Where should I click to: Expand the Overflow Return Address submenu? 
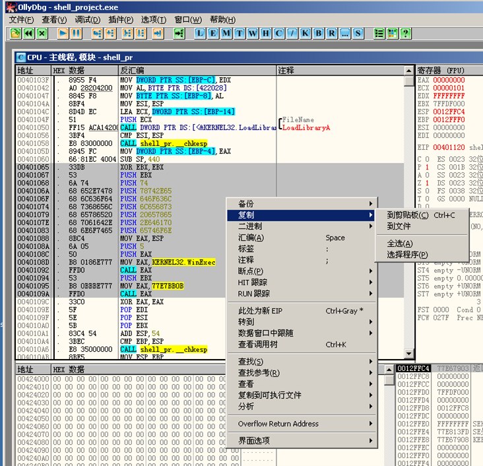[278, 424]
